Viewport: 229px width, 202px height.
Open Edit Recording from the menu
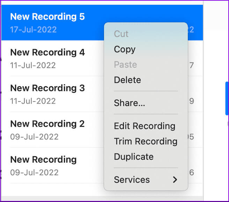tap(145, 126)
